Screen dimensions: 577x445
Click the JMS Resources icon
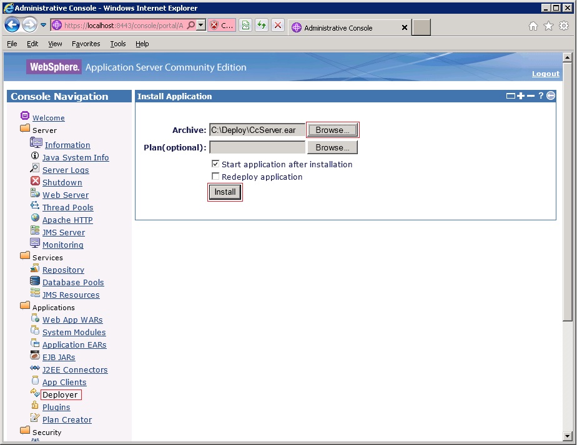35,293
